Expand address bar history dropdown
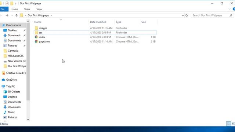Image resolution: width=235 pixels, height=132 pixels. click(x=183, y=15)
